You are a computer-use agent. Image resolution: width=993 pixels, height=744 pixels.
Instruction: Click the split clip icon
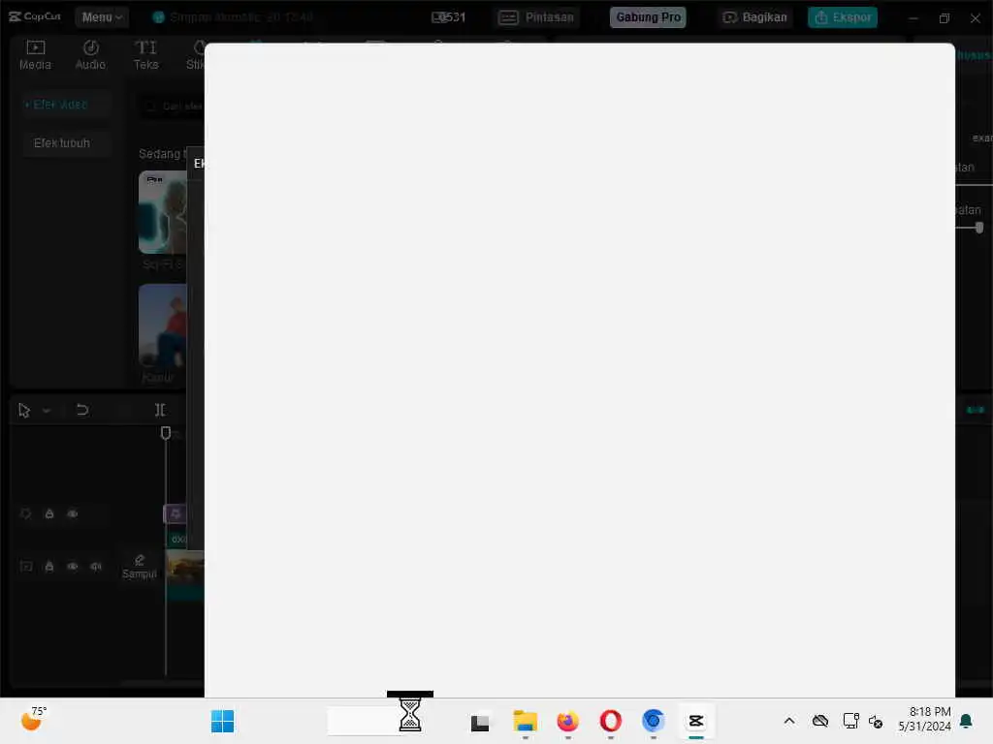[x=160, y=410]
